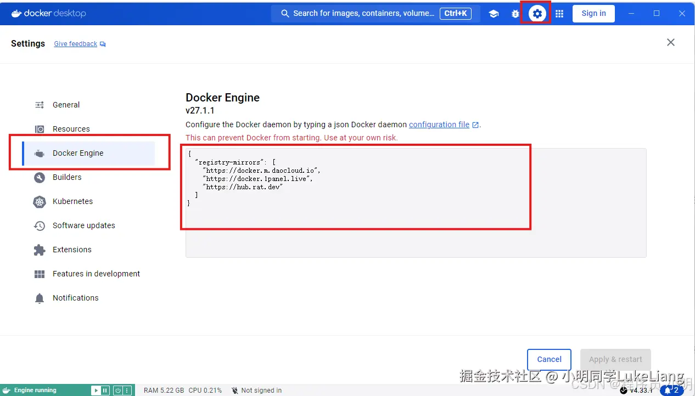Image resolution: width=695 pixels, height=396 pixels.
Task: Click the Builders wrench icon
Action: (x=40, y=177)
